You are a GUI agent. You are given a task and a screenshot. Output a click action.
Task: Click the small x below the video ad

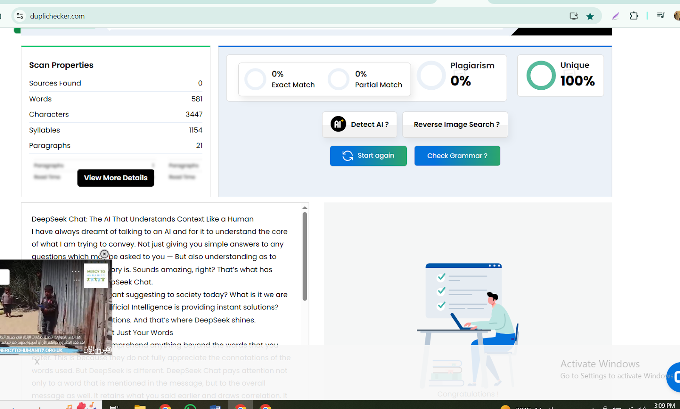pos(37,362)
